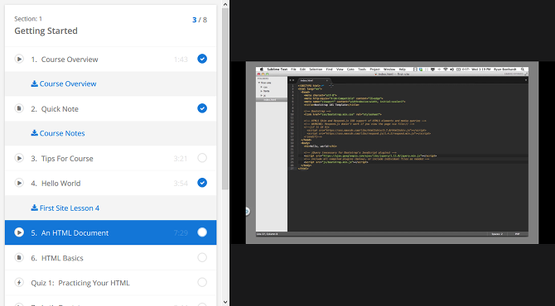Mark Quiz 1 as completed
This screenshot has width=555, height=306.
click(x=202, y=282)
